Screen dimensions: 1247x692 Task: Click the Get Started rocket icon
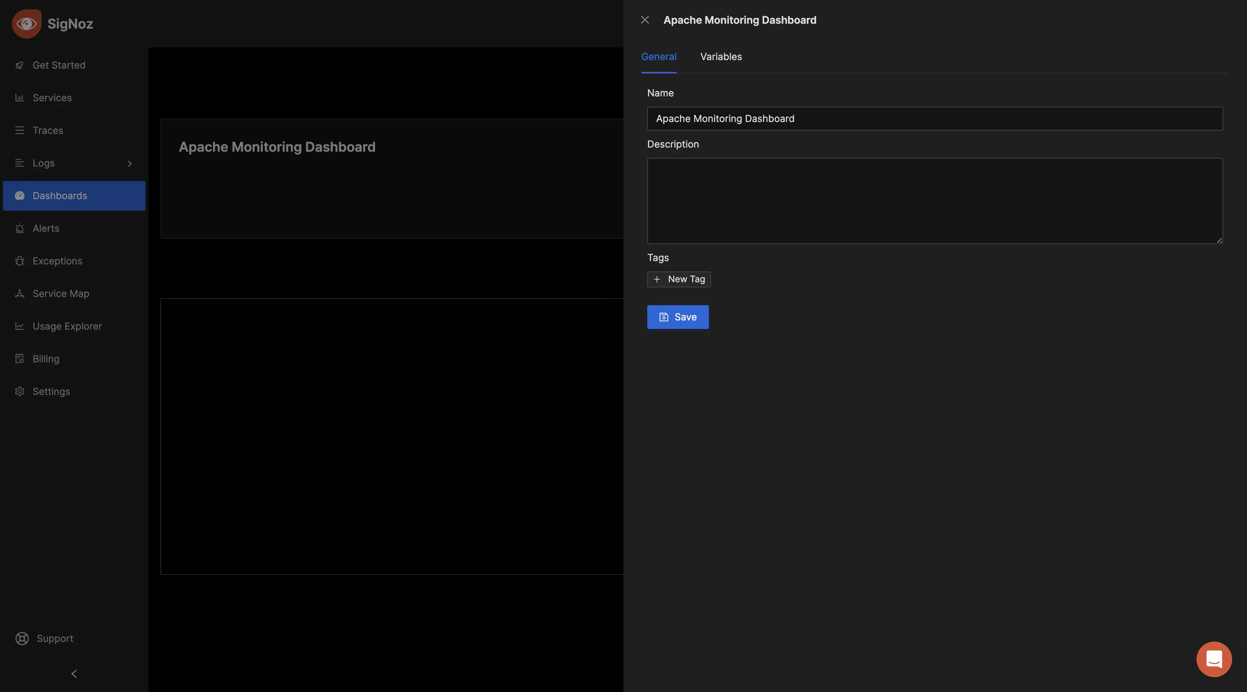point(19,65)
